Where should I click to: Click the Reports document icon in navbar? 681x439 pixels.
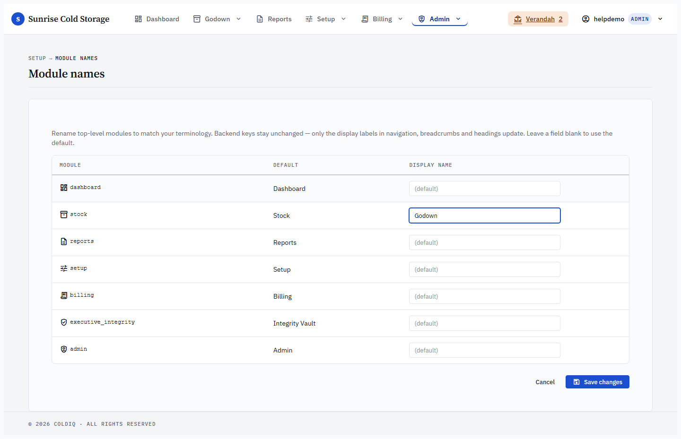click(260, 19)
